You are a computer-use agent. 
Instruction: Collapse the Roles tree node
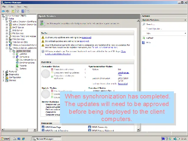[3, 19]
